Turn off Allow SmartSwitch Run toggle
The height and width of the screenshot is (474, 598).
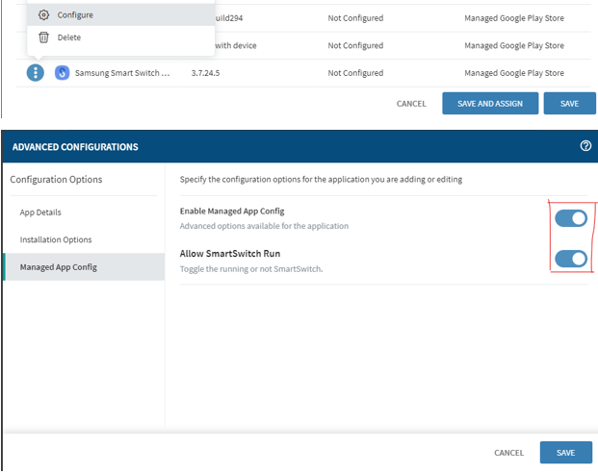pyautogui.click(x=571, y=258)
